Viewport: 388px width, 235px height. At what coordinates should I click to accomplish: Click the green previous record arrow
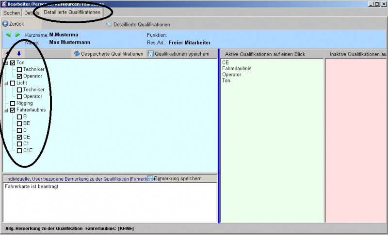(8, 35)
